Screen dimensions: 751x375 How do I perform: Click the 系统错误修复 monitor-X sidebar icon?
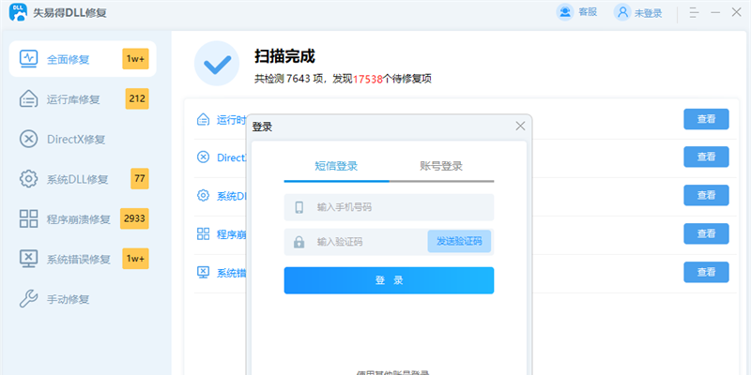tap(29, 259)
